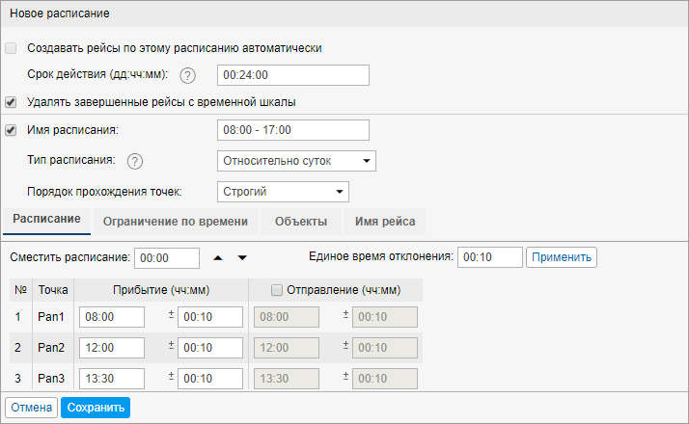Enable automatic trip creation checkbox

(x=12, y=47)
